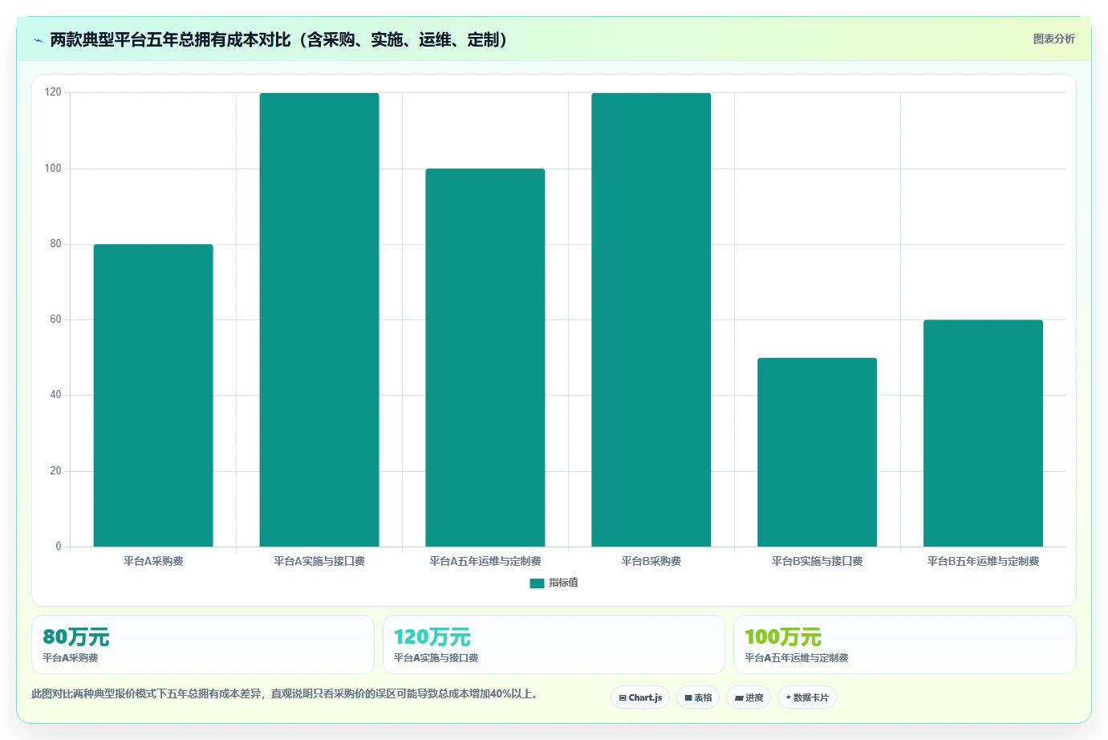Open the 120万元 data card
1108x740 pixels.
(554, 644)
